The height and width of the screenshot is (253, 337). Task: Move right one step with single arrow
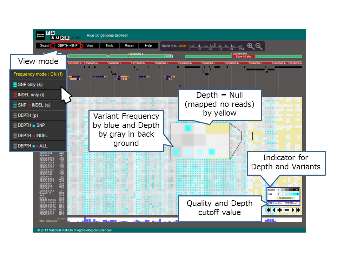(293, 210)
